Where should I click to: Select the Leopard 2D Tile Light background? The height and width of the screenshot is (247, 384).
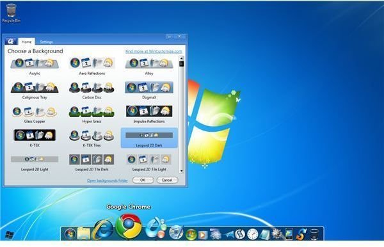tap(149, 163)
